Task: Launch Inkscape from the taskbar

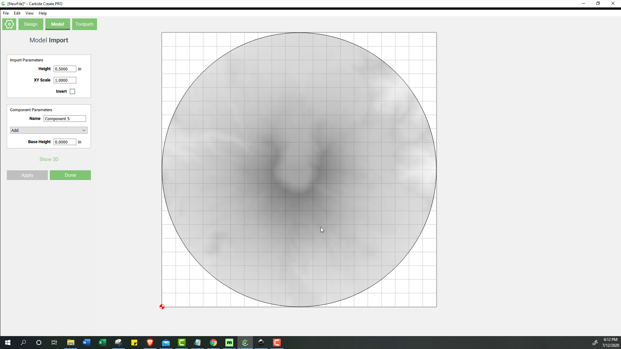Action: point(261,343)
